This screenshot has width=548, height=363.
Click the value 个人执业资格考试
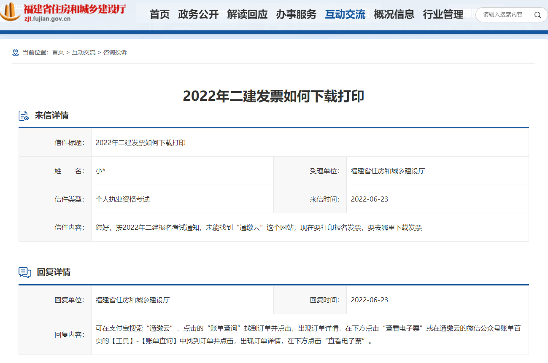tap(123, 199)
